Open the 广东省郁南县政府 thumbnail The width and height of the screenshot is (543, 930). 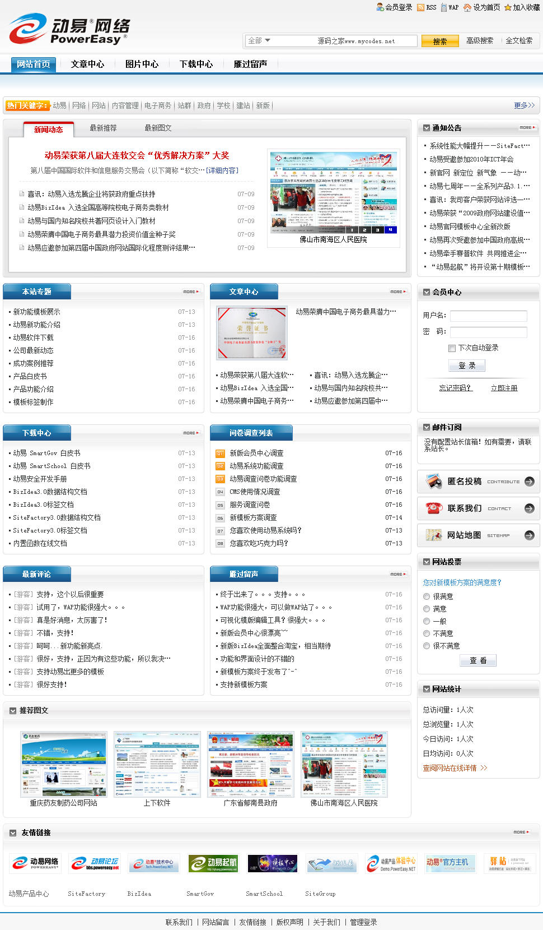(x=250, y=764)
